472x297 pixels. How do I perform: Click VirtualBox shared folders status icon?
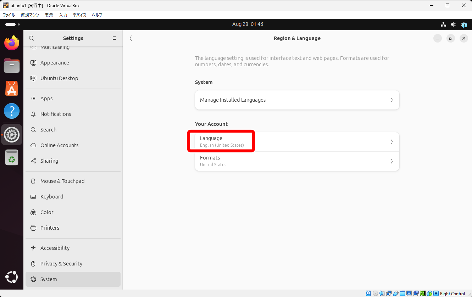402,293
